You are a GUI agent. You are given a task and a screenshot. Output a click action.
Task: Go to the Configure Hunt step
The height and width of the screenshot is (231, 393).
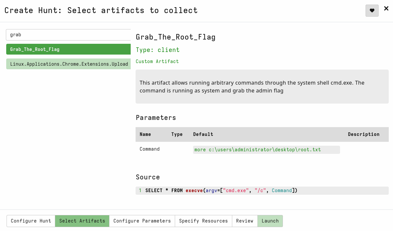[31, 221]
